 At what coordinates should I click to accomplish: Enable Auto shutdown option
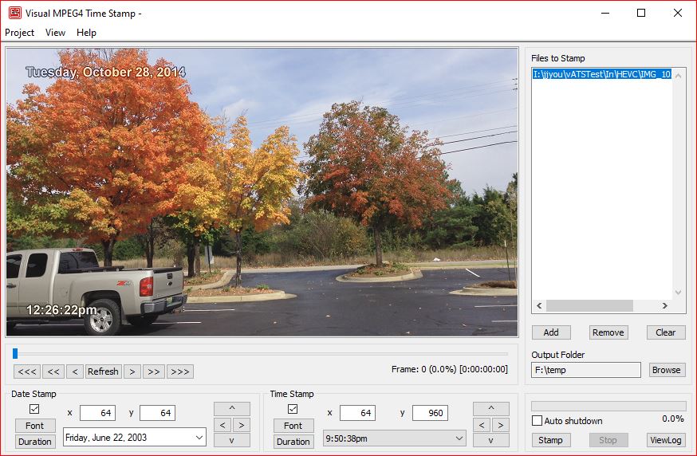[538, 421]
